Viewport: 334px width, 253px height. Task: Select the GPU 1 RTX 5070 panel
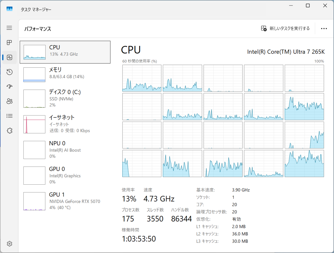point(65,201)
